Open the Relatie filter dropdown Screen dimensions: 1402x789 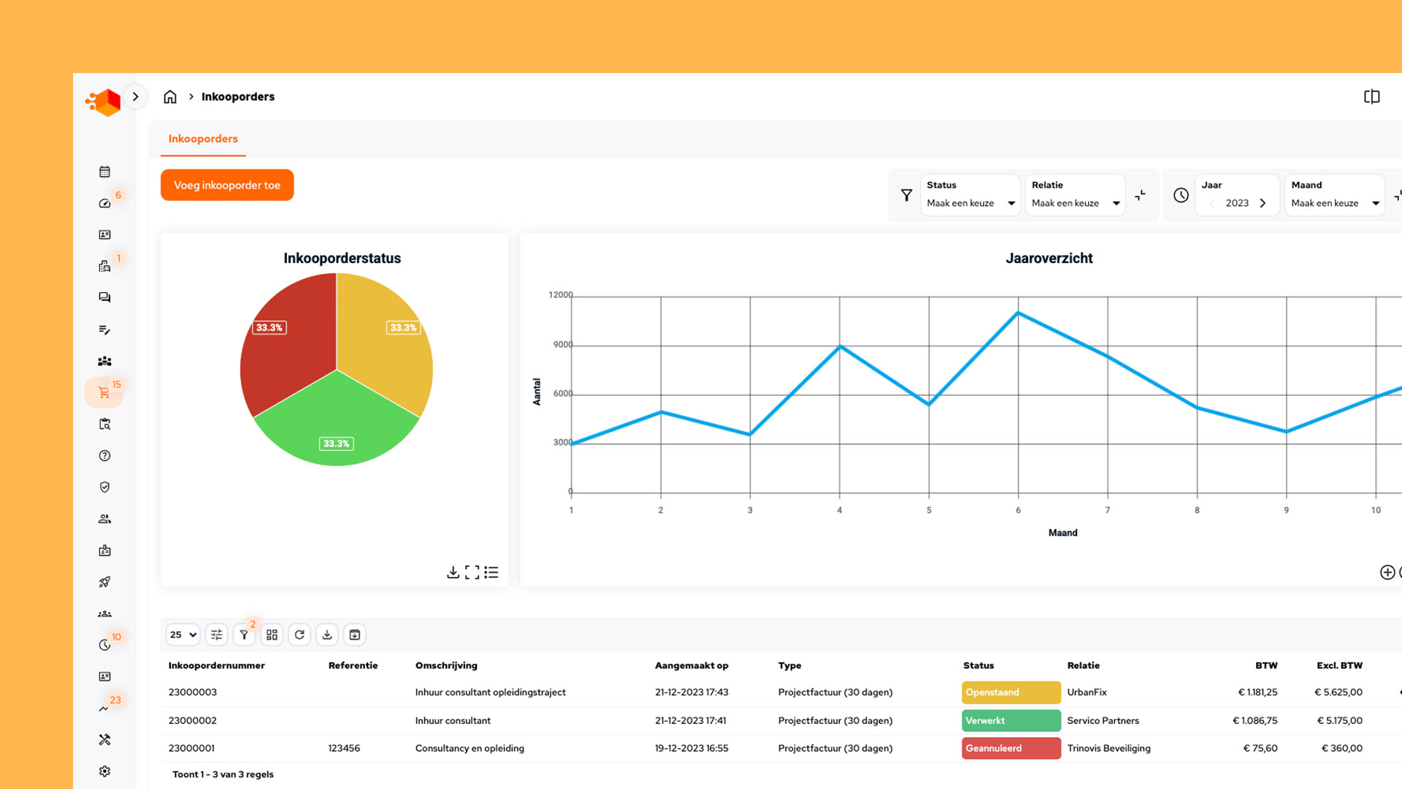(x=1075, y=203)
